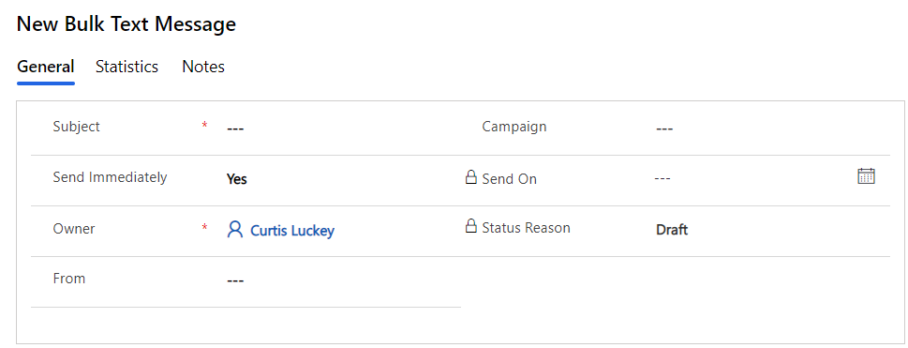Open the Status Reason Draft dropdown
The width and height of the screenshot is (908, 348).
(x=672, y=230)
